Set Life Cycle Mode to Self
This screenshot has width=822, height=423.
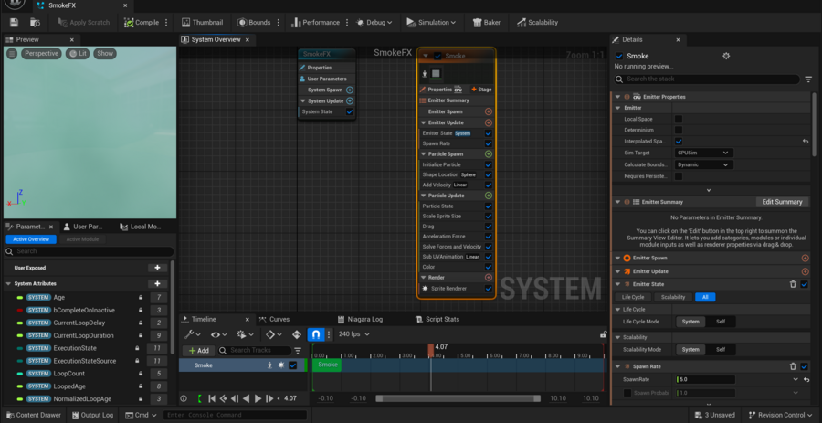721,322
